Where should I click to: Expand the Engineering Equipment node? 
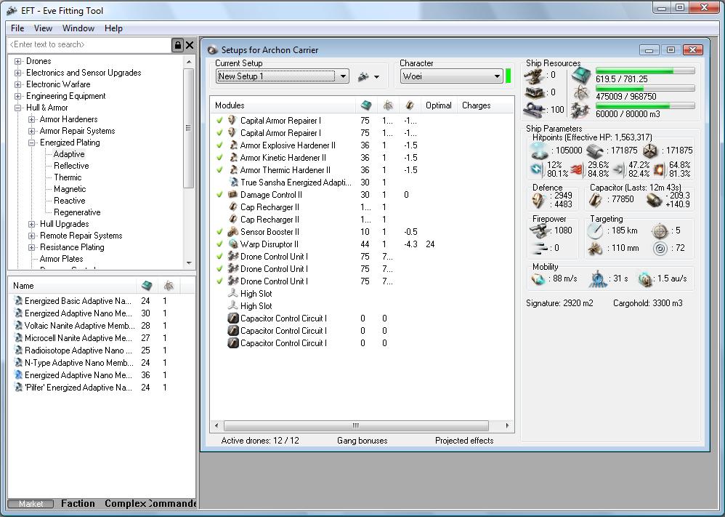click(x=18, y=96)
